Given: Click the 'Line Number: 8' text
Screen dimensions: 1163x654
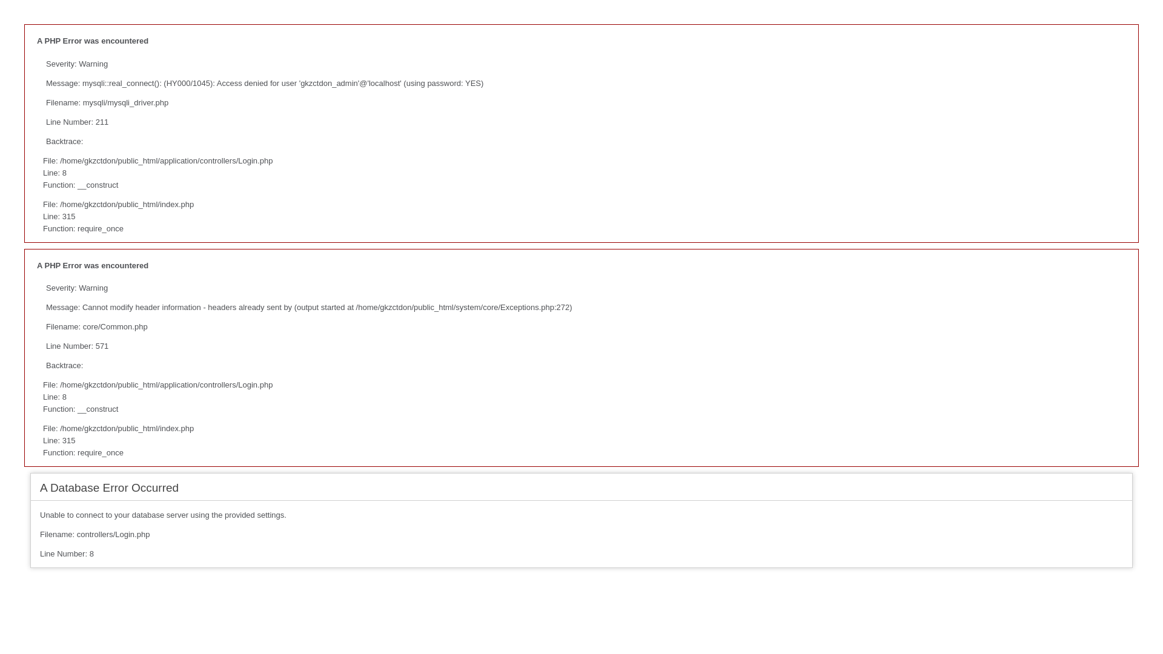Looking at the screenshot, I should 67,554.
